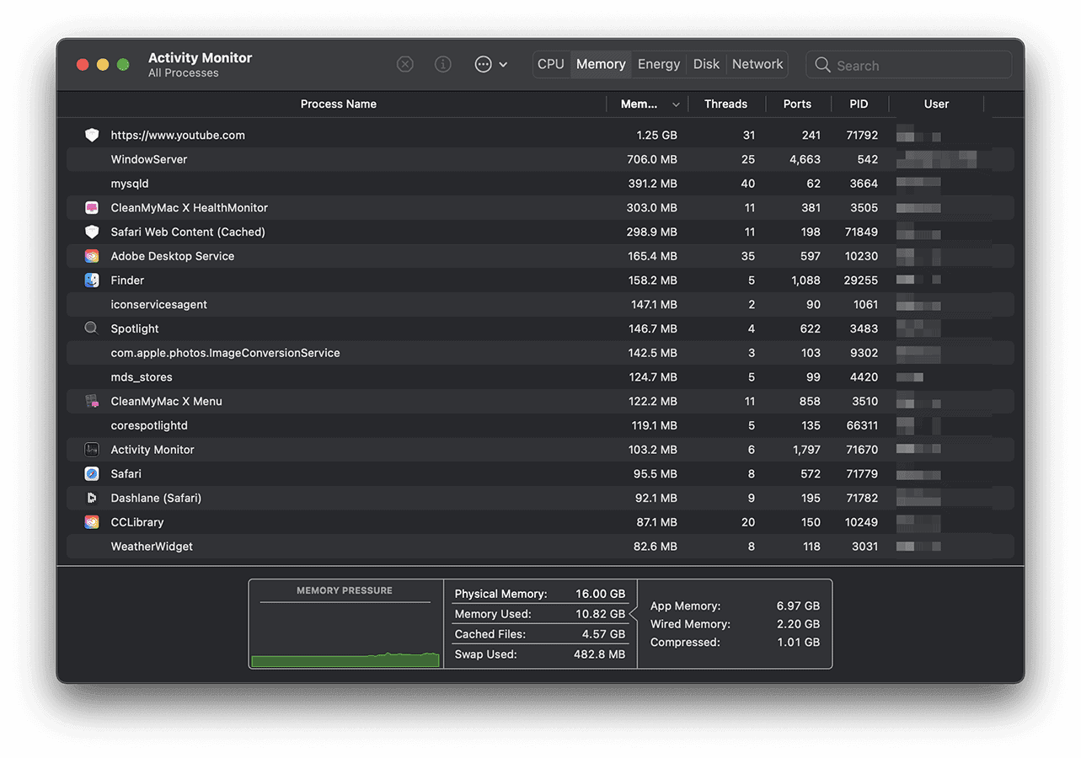
Task: Click the Activity Monitor row icon
Action: coord(92,450)
